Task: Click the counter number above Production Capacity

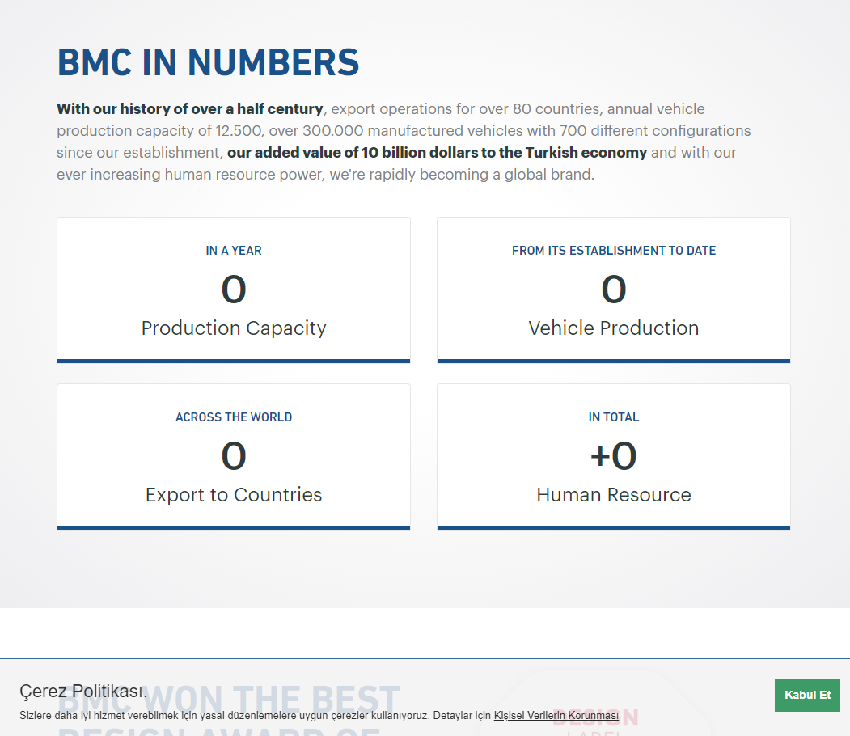Action: pos(234,290)
